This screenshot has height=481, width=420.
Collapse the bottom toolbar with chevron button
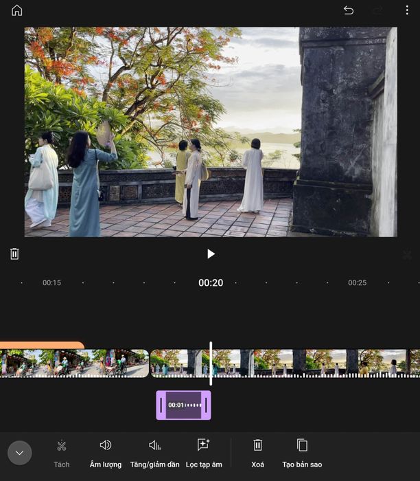pos(20,453)
